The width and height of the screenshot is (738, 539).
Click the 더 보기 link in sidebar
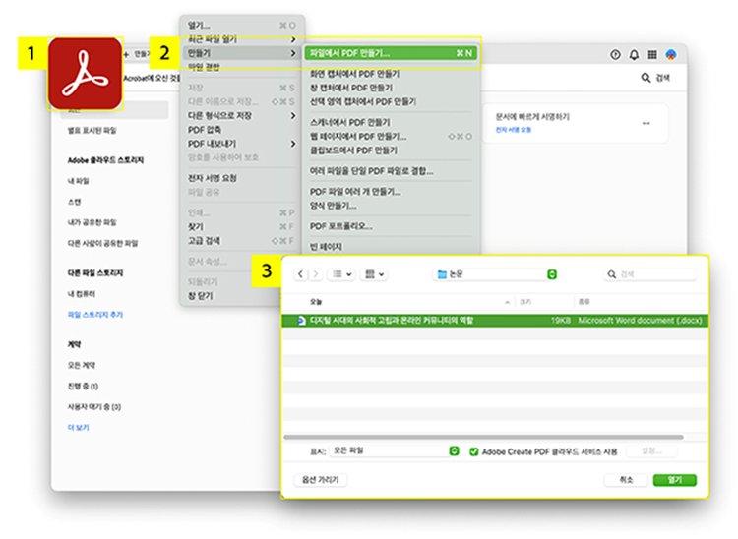coord(78,428)
